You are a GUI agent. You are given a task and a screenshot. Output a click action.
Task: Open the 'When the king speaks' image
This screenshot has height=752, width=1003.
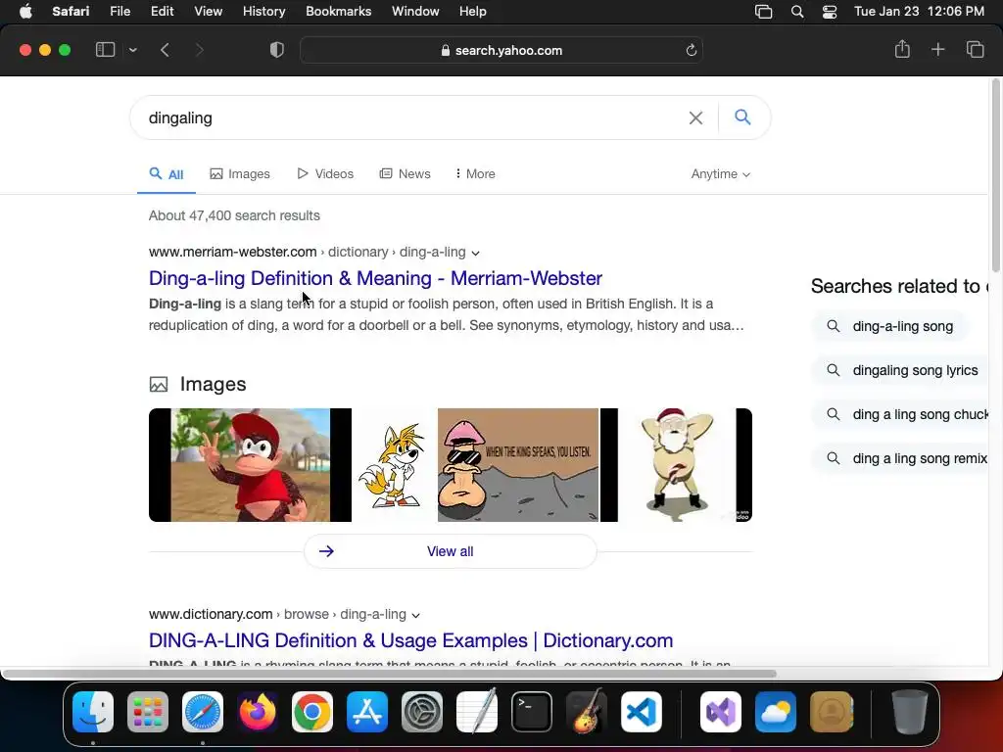point(518,465)
